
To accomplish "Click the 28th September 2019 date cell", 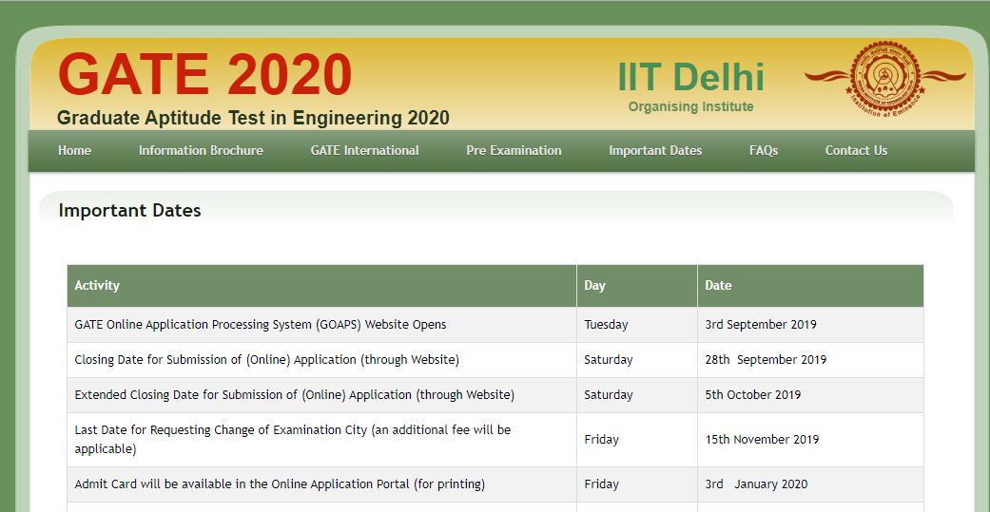I will [766, 360].
